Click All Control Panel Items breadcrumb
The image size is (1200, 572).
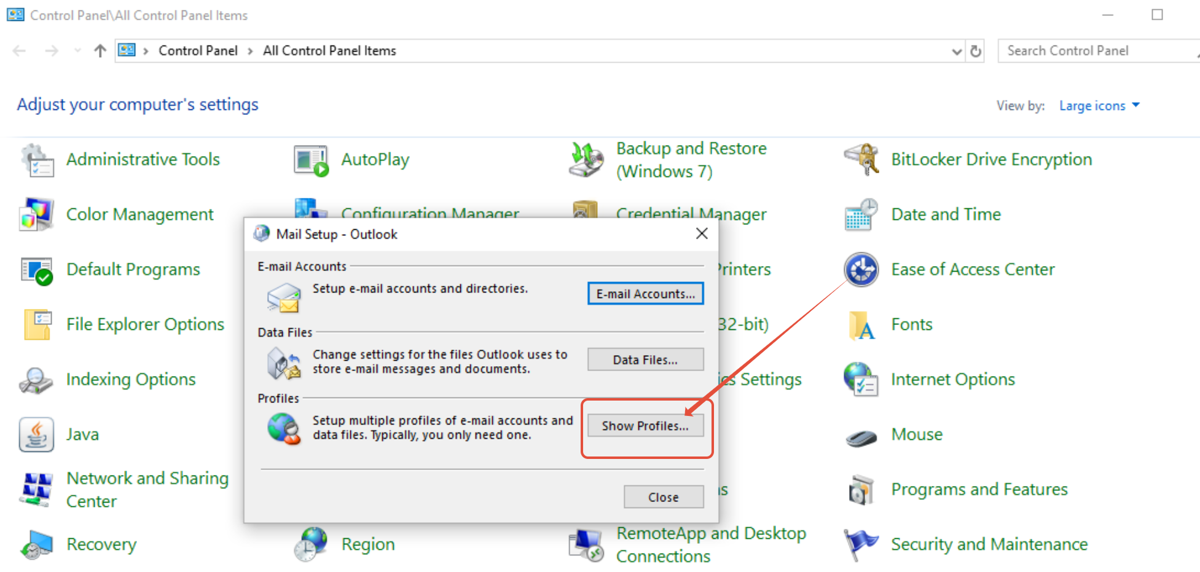[329, 51]
